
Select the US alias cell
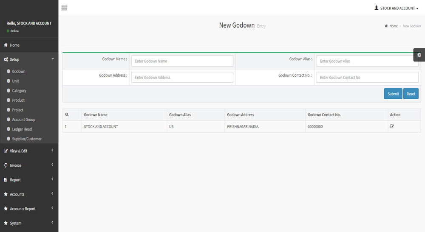195,126
